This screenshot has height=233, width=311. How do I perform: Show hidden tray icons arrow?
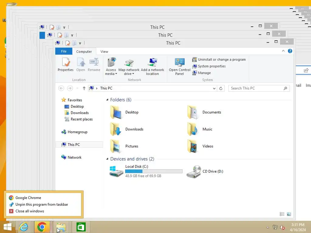pos(268,227)
